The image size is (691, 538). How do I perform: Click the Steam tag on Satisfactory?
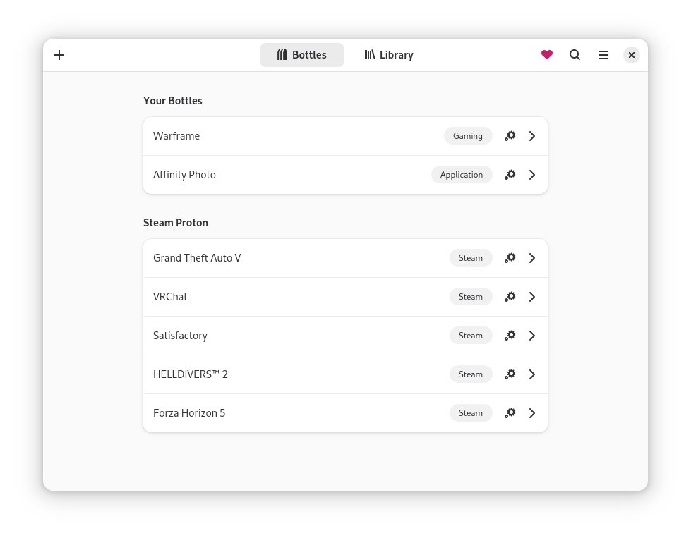coord(471,336)
